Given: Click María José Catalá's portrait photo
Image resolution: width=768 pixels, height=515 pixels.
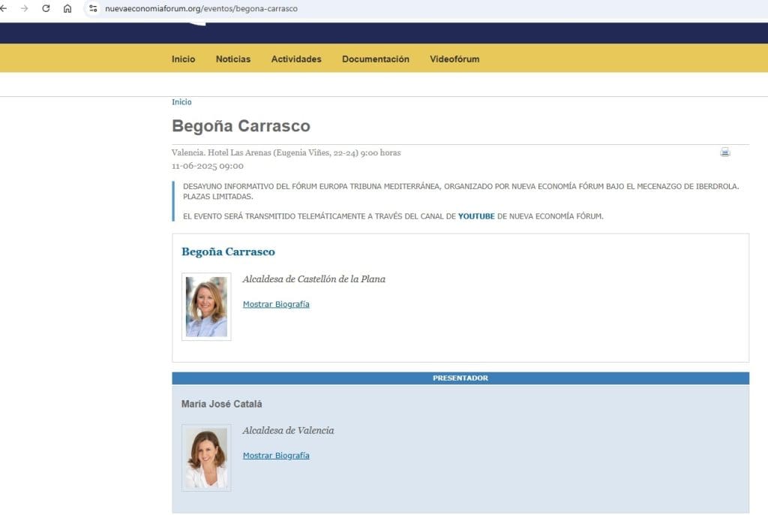Looking at the screenshot, I should [x=206, y=458].
